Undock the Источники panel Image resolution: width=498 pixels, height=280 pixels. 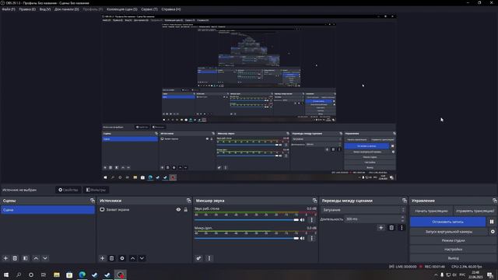tap(189, 201)
